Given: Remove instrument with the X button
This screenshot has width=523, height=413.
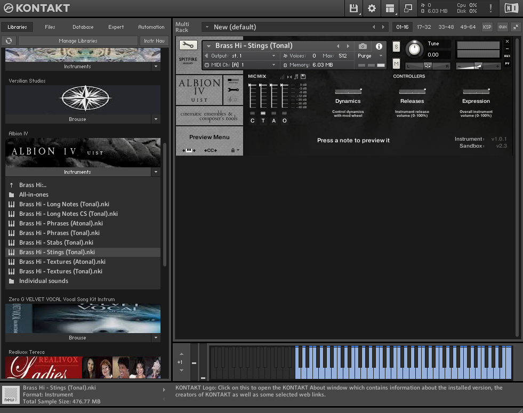Looking at the screenshot, I should [x=507, y=42].
